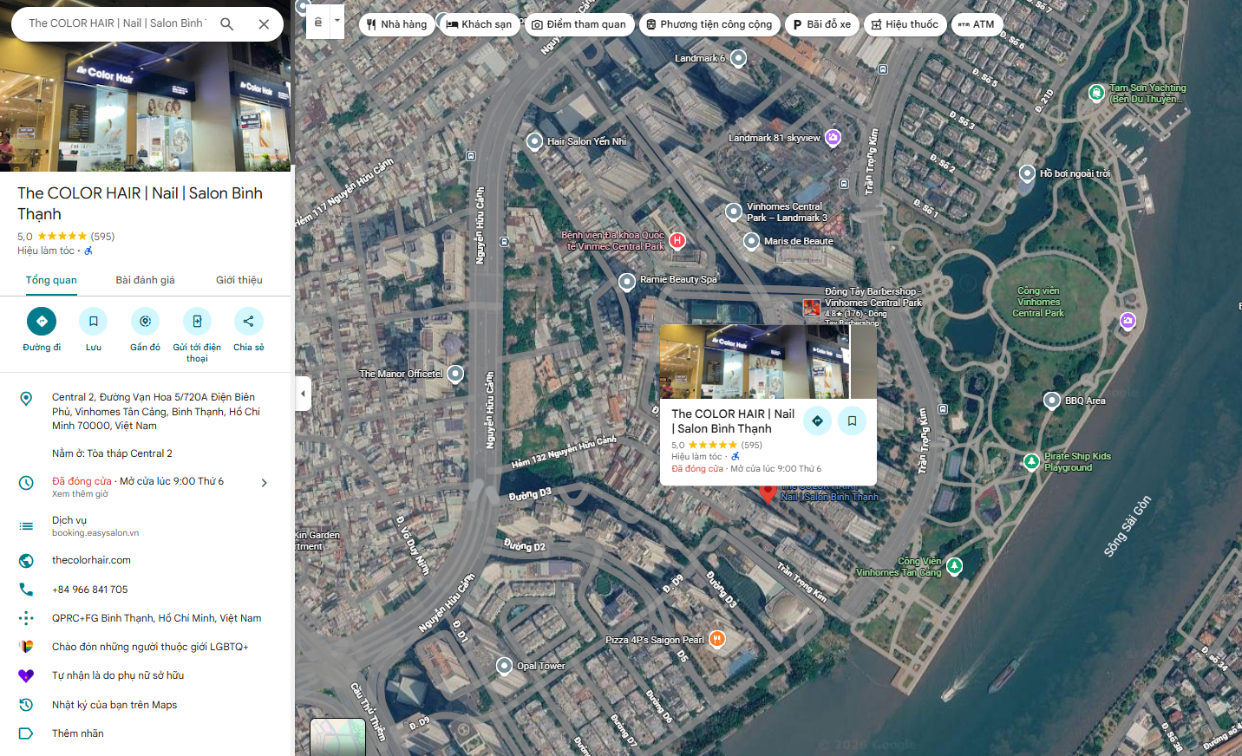1242x756 pixels.
Task: Open thecolorhair.com website link
Action: [91, 560]
